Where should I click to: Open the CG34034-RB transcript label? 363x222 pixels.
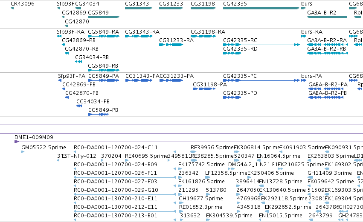(92, 57)
